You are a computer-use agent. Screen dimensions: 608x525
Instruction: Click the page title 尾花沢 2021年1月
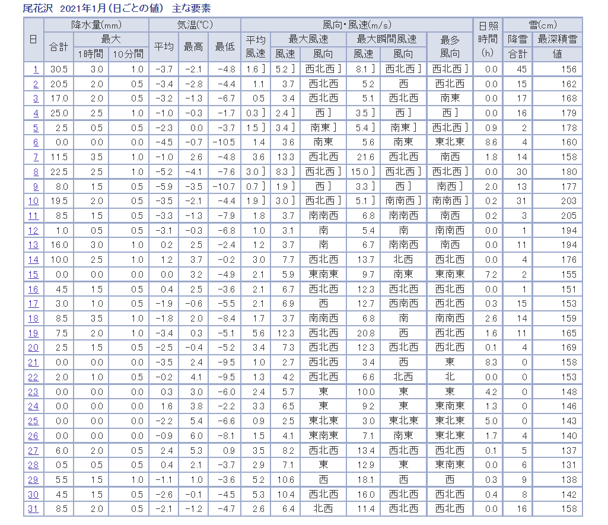(x=64, y=8)
